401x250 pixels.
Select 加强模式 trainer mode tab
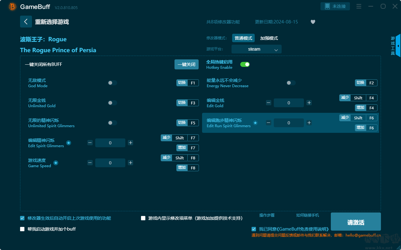(x=269, y=38)
